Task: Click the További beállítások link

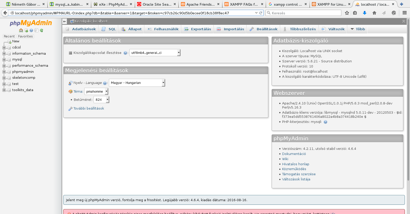Action: pos(89,108)
